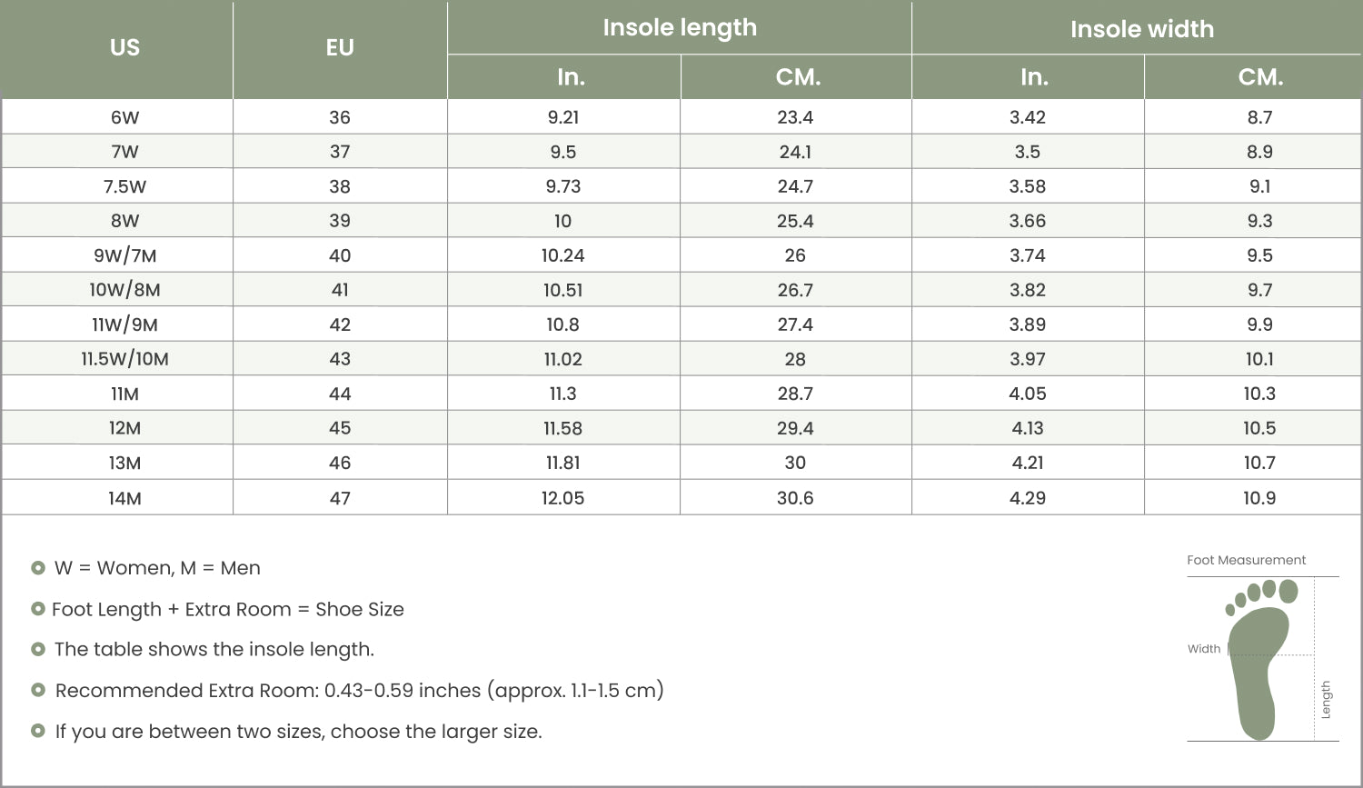Select the 6W size cell
Viewport: 1363px width, 788px height.
coord(124,117)
